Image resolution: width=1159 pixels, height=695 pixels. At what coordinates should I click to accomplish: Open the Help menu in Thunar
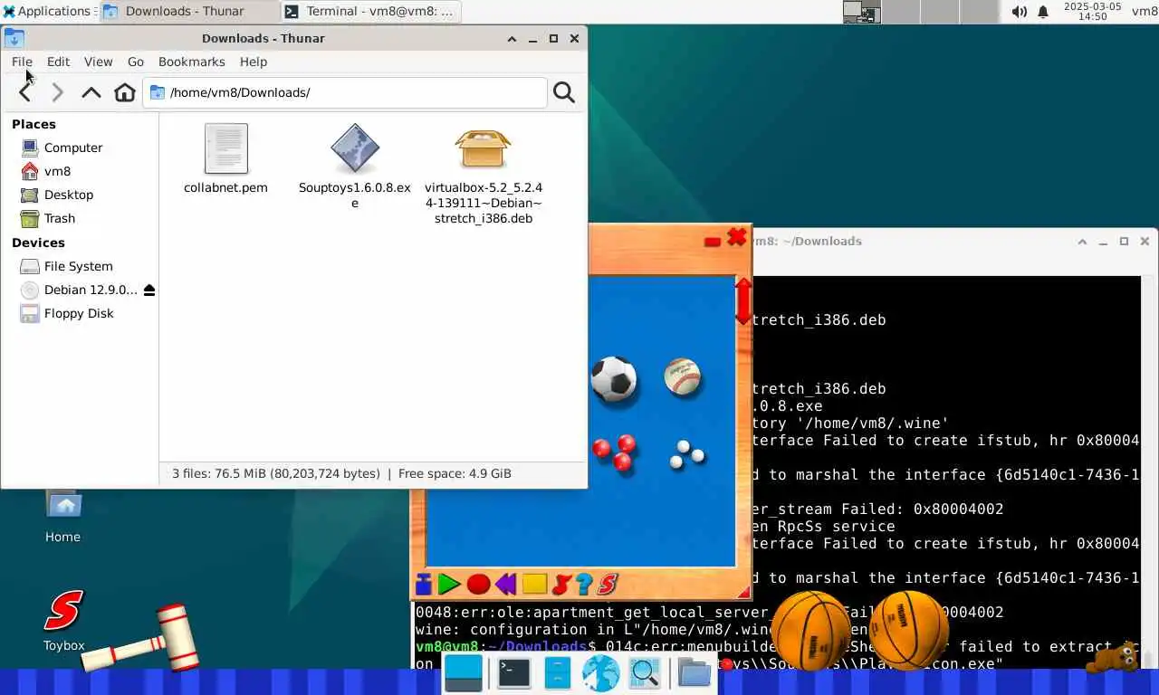[x=254, y=62]
